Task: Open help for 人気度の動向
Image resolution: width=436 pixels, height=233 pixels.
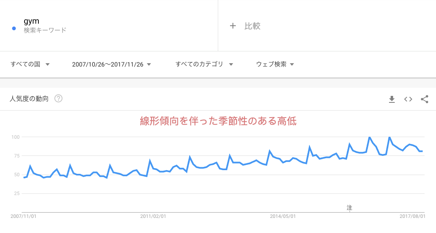Action: (x=58, y=98)
